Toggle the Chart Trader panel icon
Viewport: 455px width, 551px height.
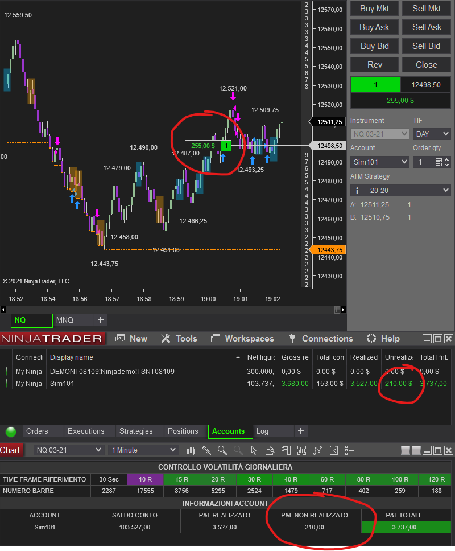[286, 450]
